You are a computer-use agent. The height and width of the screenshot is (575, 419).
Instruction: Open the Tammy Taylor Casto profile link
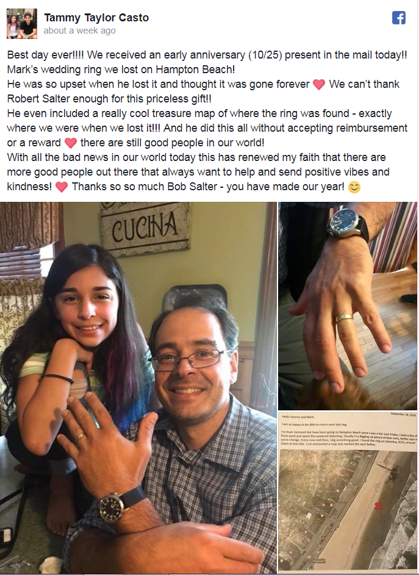pyautogui.click(x=96, y=18)
